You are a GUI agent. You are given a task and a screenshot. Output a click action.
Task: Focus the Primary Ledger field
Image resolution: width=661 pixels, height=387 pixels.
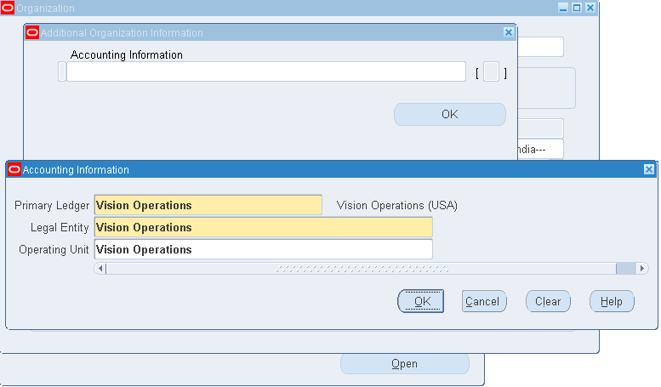tap(208, 205)
